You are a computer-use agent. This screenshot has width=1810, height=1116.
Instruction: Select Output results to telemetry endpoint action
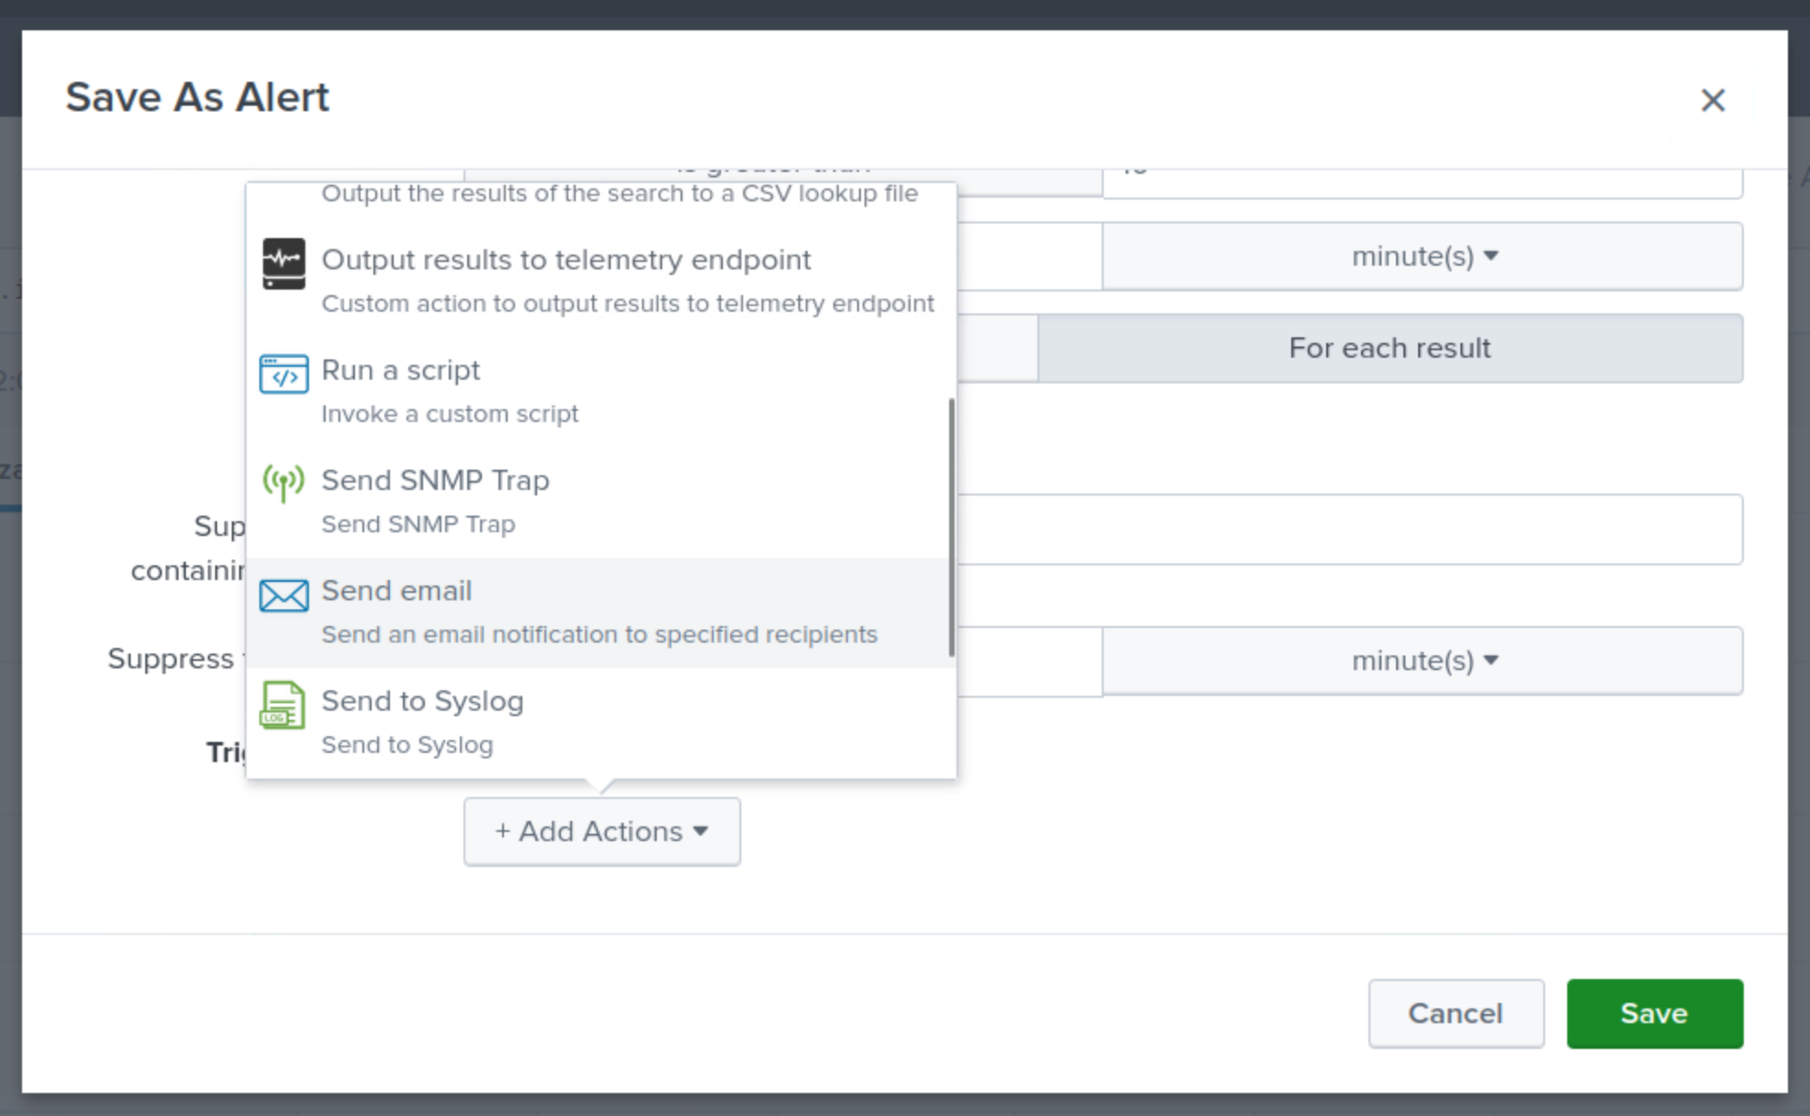click(x=566, y=260)
